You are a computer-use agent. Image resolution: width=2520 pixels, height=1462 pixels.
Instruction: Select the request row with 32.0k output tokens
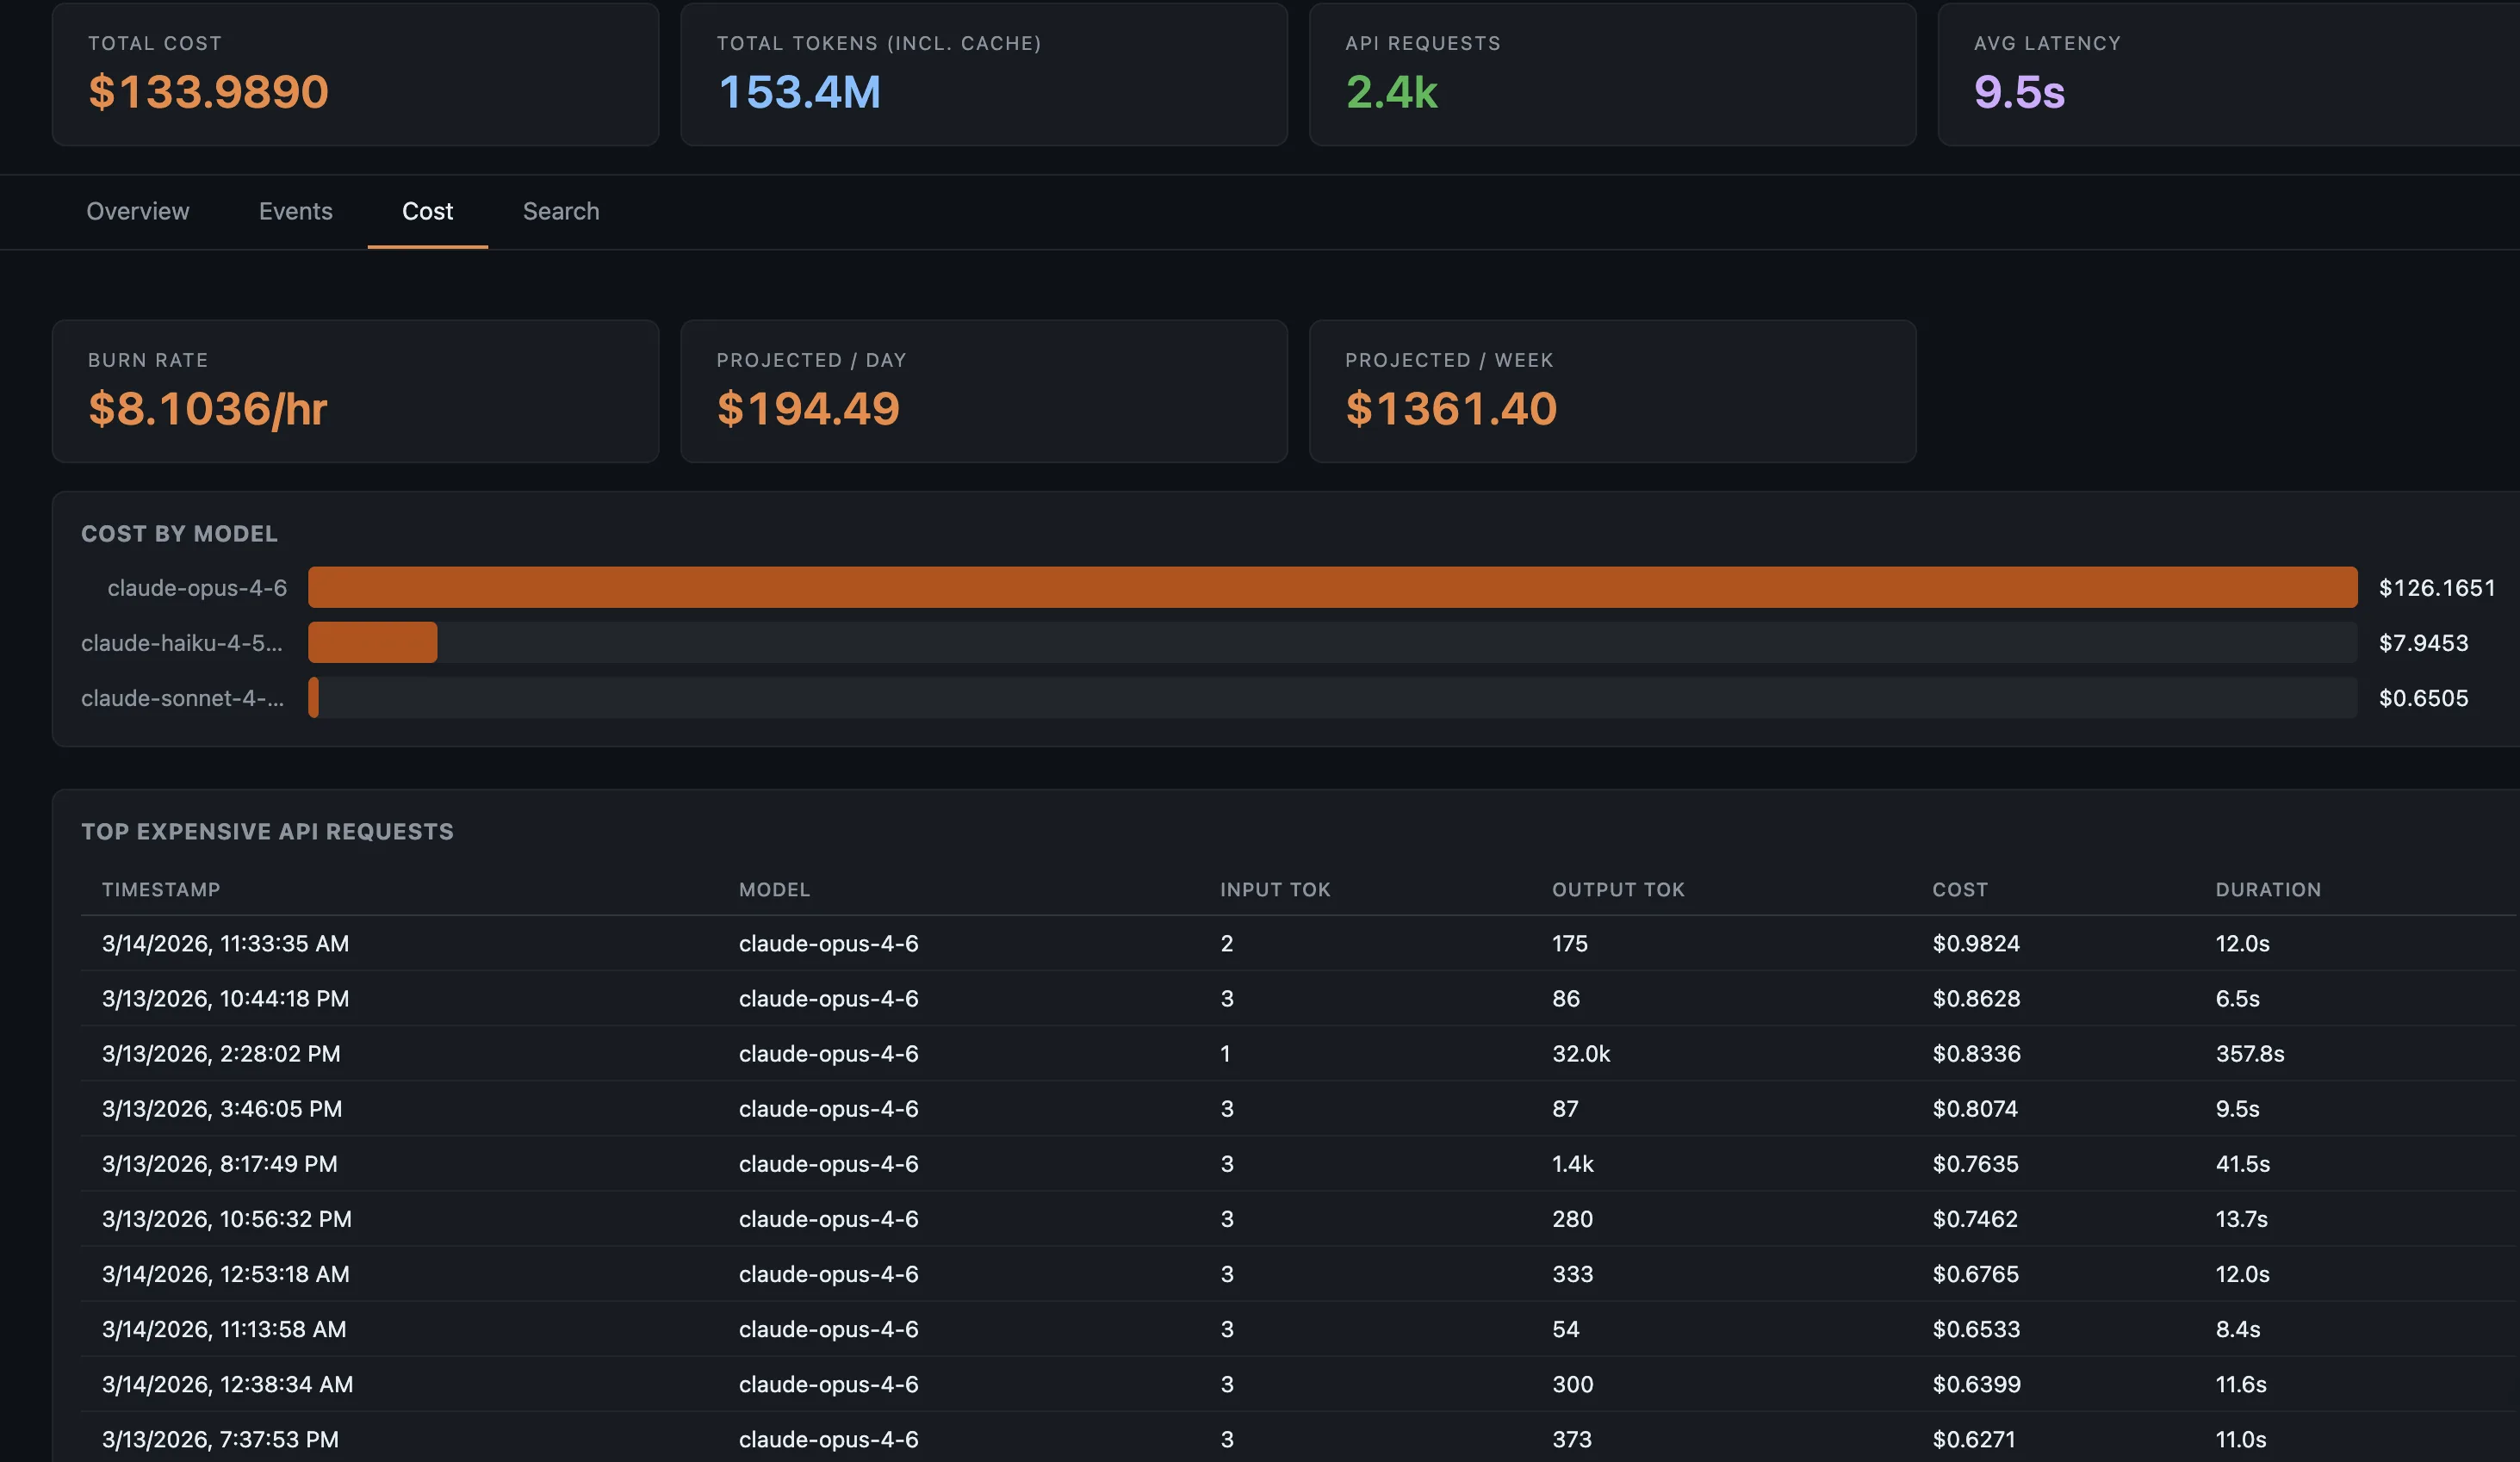pyautogui.click(x=1200, y=1053)
